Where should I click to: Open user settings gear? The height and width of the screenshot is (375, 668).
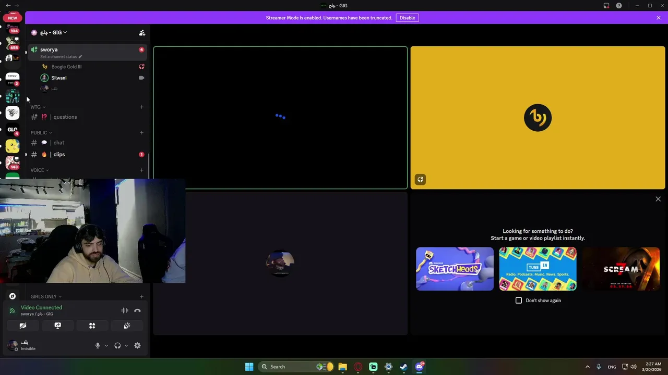click(137, 345)
